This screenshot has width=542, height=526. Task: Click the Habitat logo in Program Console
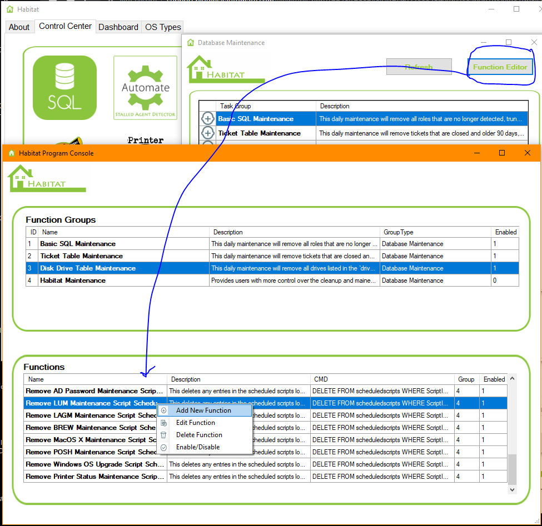[47, 179]
